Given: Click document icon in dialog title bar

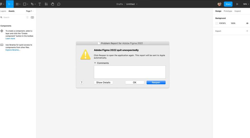Looking at the screenshot, I should [x=99, y=43].
